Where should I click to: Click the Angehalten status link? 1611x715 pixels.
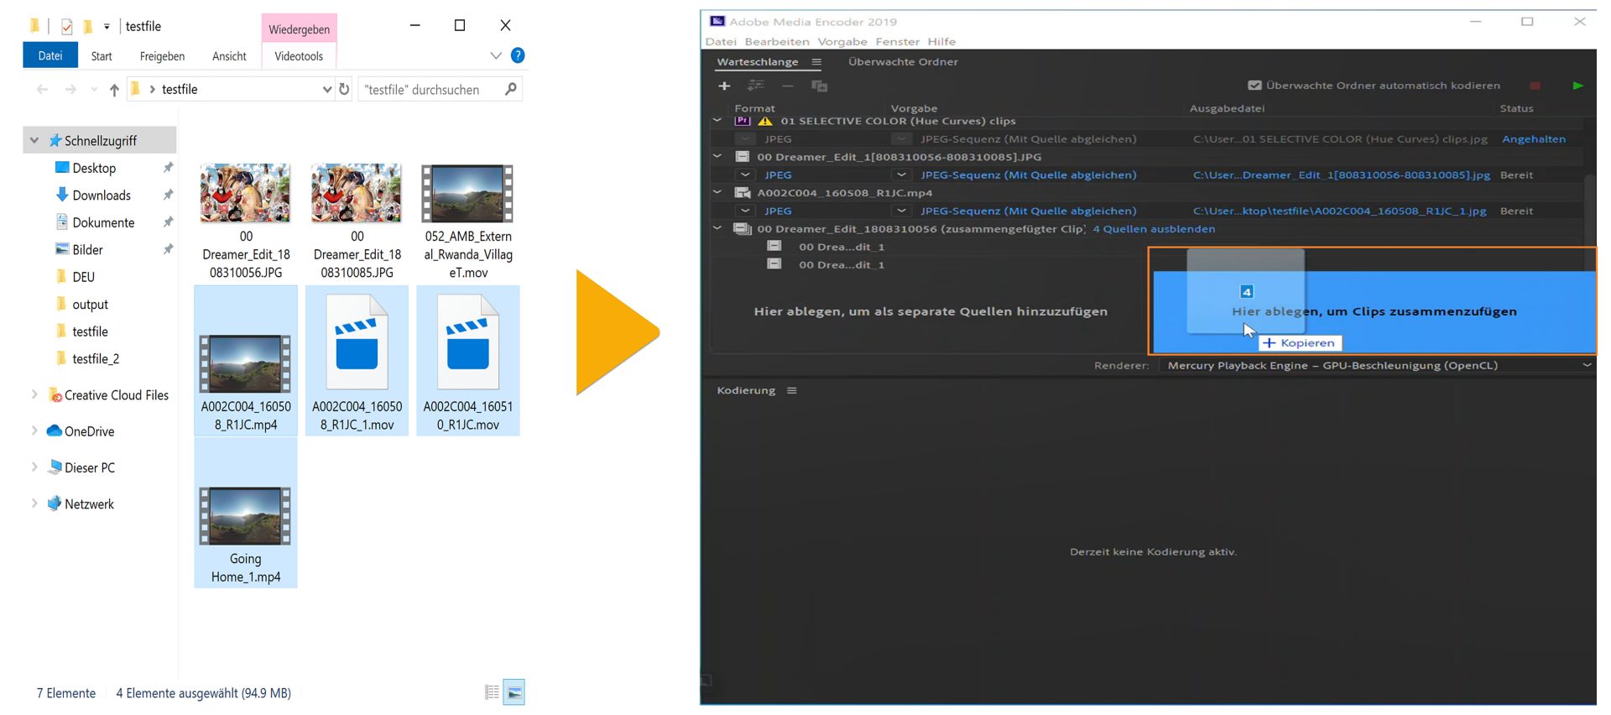pyautogui.click(x=1534, y=139)
